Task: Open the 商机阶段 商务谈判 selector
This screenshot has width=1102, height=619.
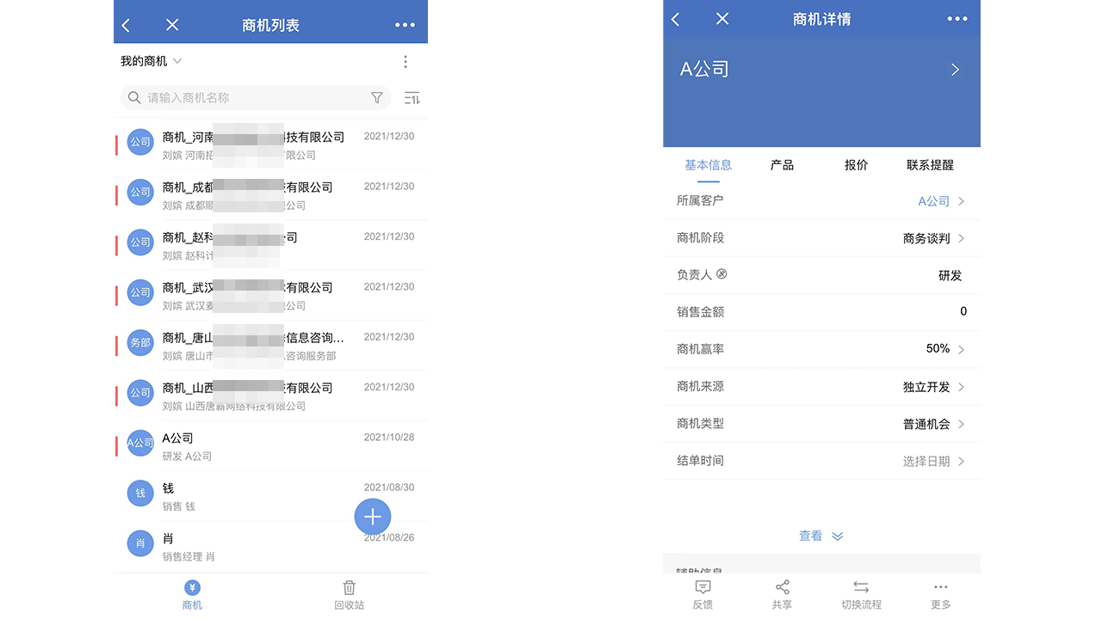Action: (x=933, y=238)
